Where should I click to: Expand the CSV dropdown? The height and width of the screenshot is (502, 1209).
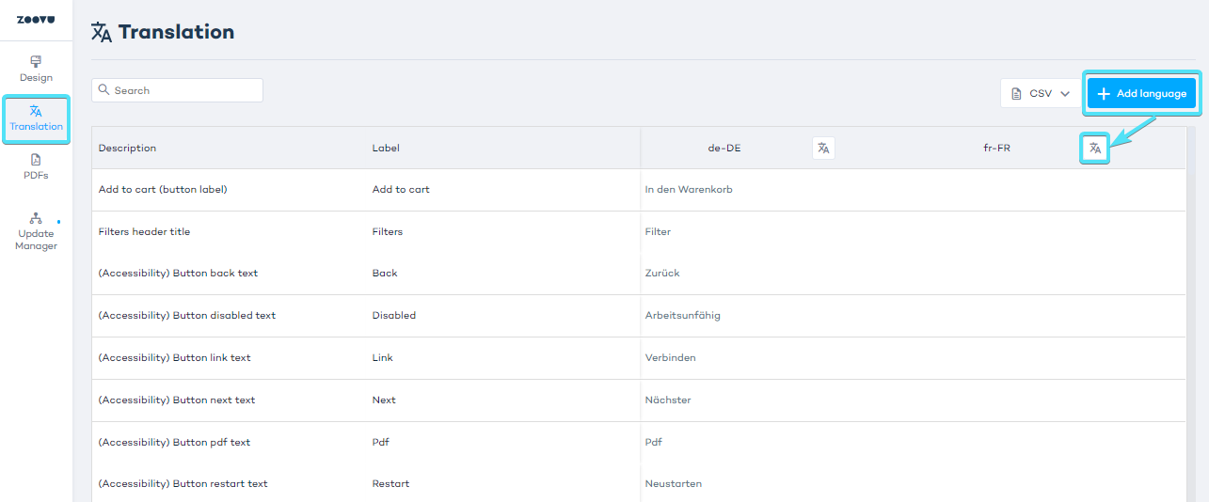coord(1040,93)
